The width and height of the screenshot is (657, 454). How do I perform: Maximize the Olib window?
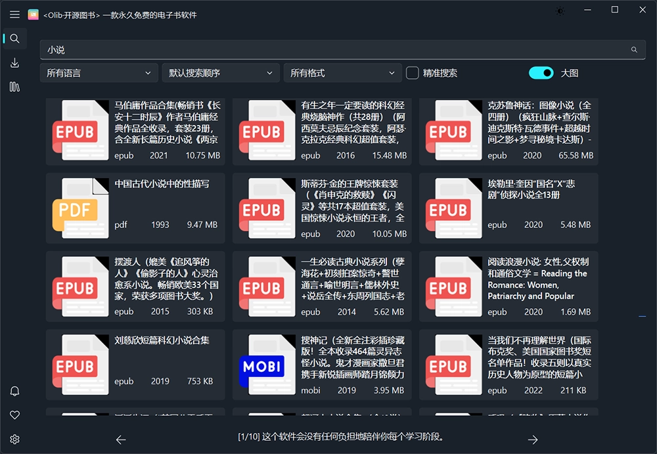tap(615, 10)
